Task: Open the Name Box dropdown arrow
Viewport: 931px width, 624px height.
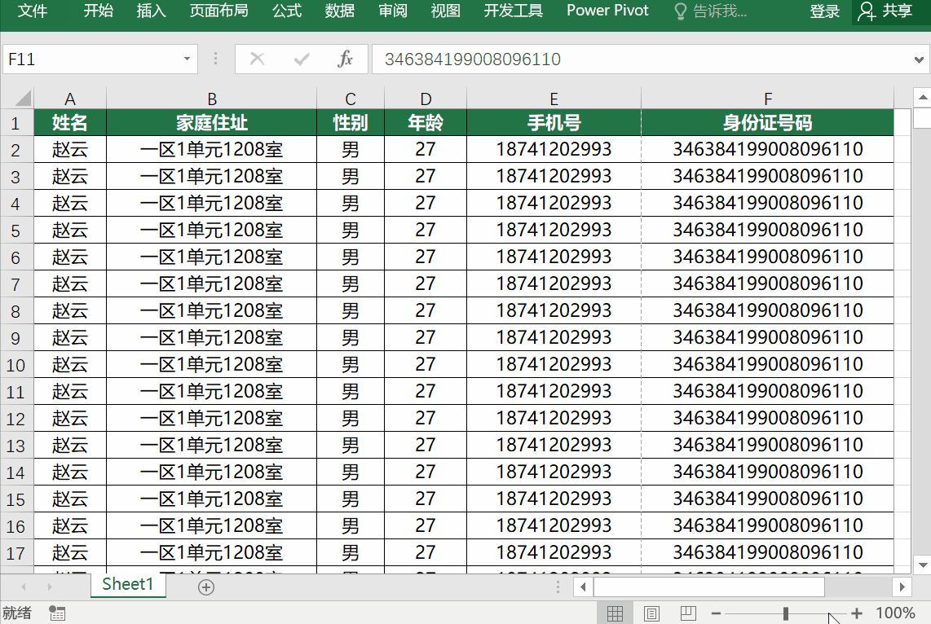Action: (x=188, y=59)
